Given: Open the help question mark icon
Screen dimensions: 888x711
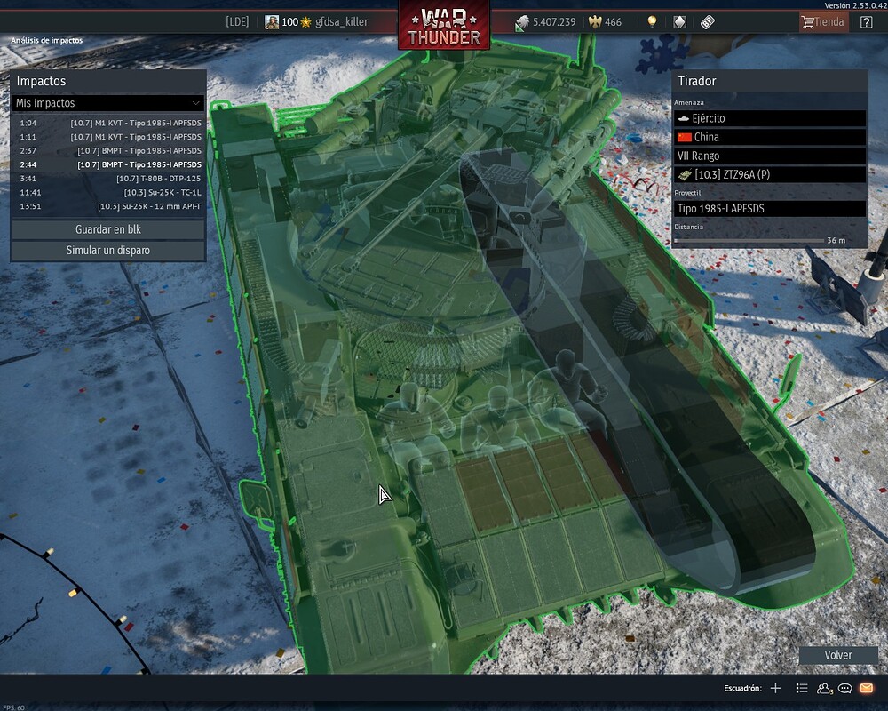Looking at the screenshot, I should coord(866,22).
